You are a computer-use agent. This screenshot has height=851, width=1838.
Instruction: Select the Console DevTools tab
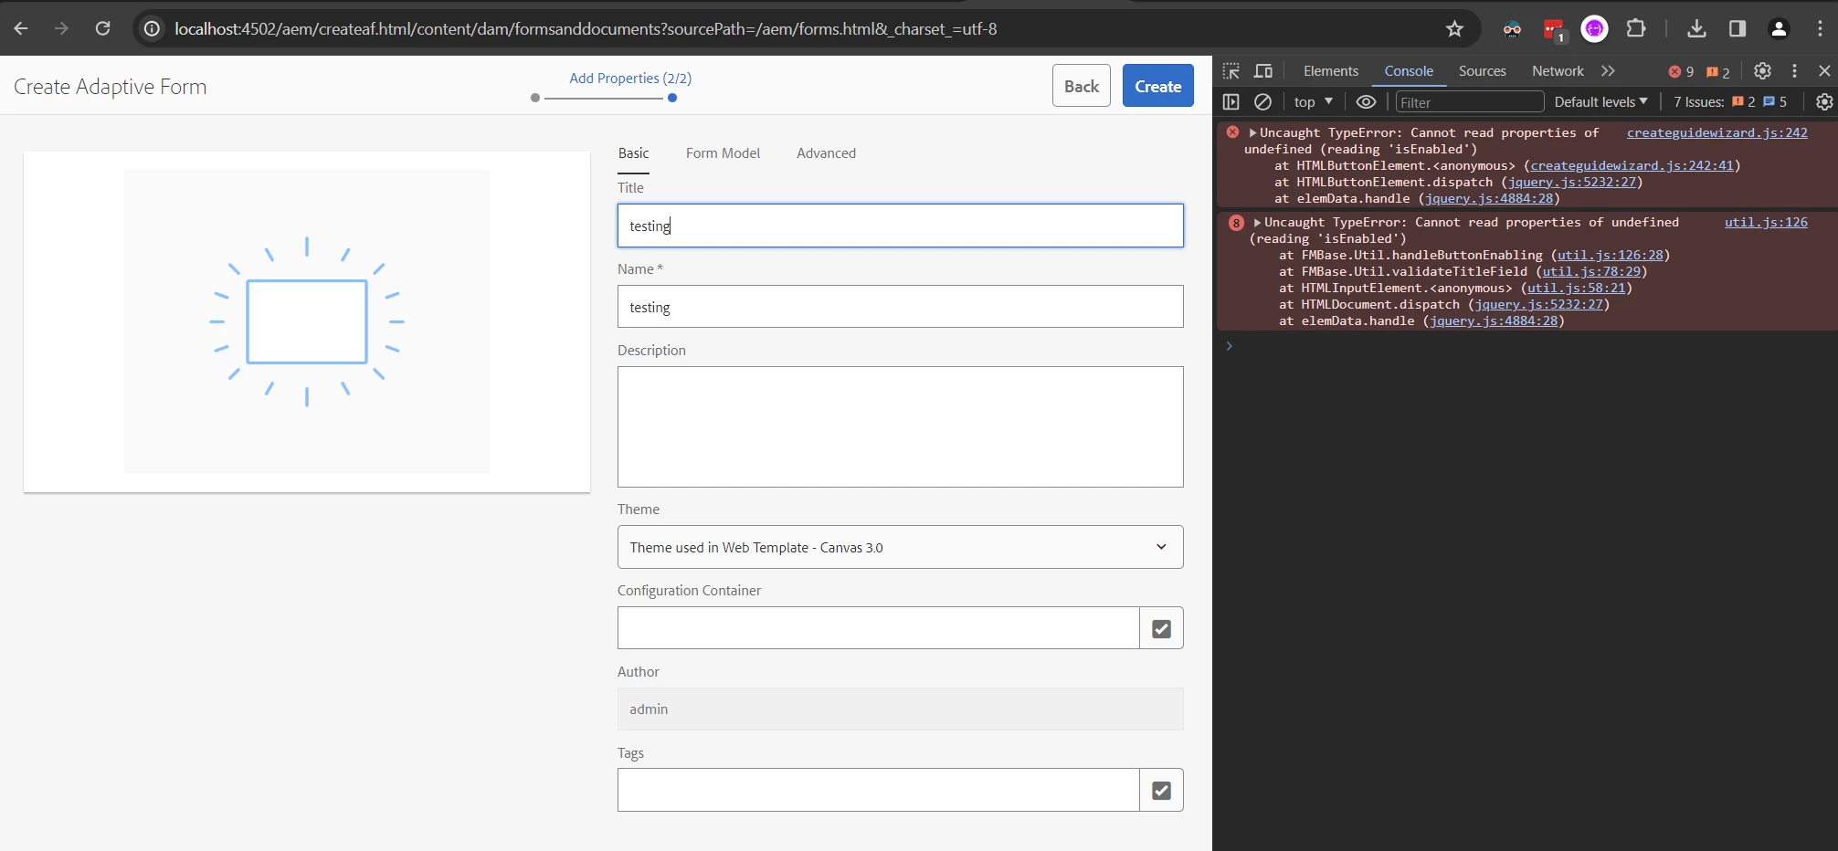pos(1408,70)
